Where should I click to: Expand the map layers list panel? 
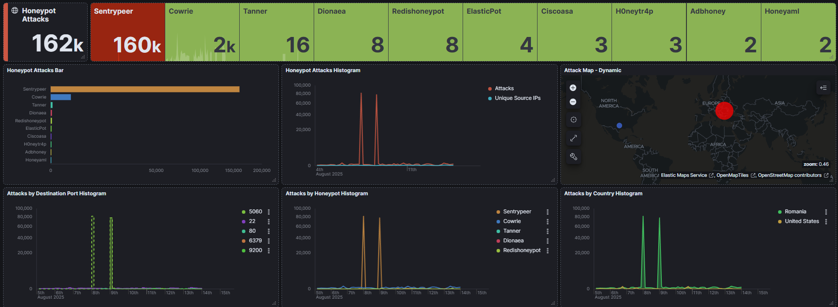pyautogui.click(x=823, y=88)
